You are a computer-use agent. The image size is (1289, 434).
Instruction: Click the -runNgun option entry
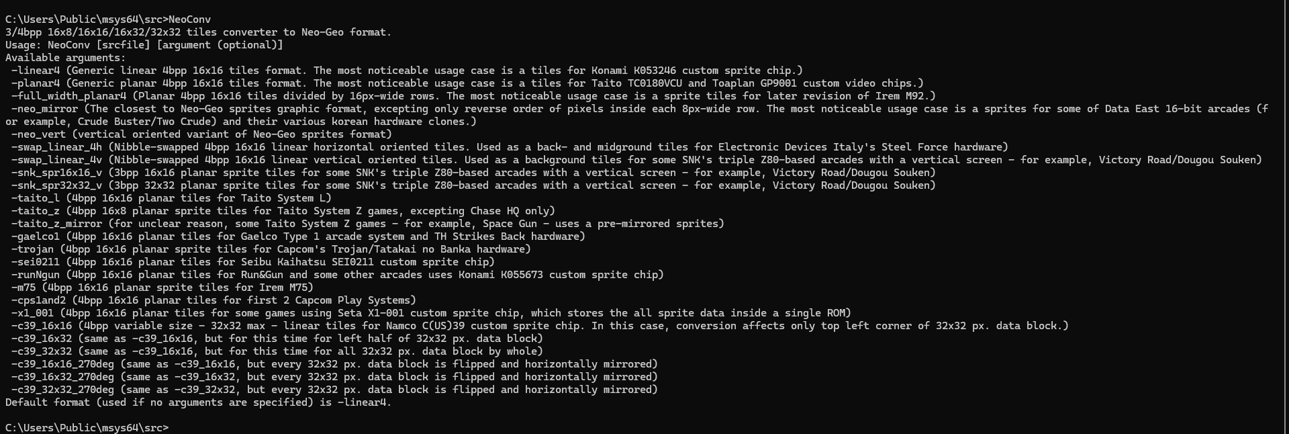[x=337, y=275]
